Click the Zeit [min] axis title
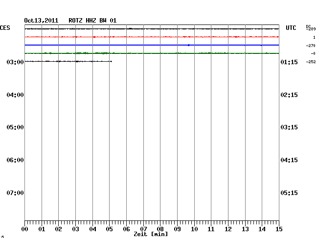Screen dimensions: 318x242 [x=151, y=234]
